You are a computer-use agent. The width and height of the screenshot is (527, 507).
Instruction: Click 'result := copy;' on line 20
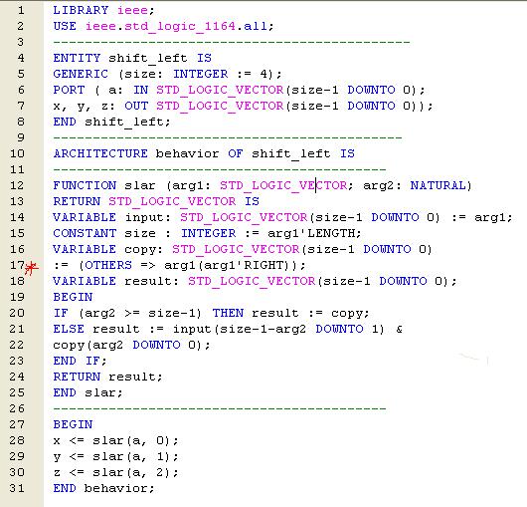coord(310,314)
